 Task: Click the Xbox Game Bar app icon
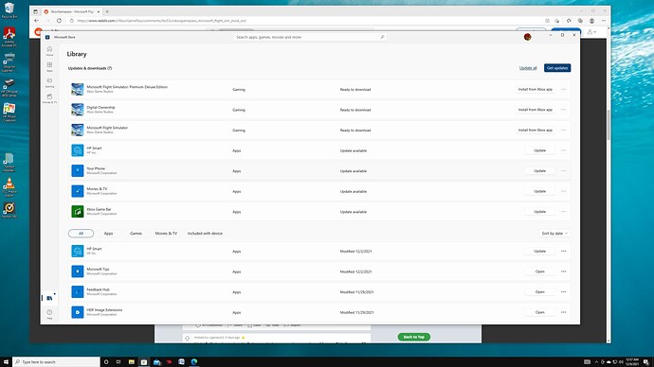78,211
